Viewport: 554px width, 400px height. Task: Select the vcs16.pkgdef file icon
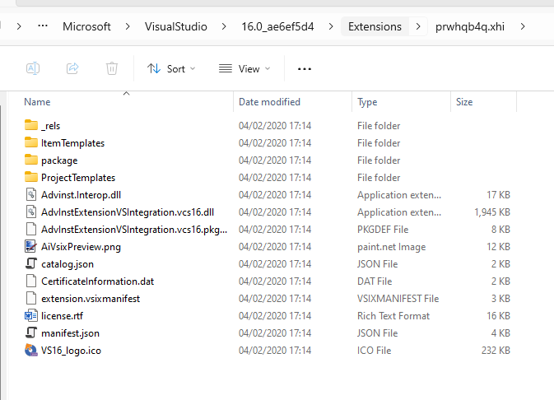[x=31, y=229]
